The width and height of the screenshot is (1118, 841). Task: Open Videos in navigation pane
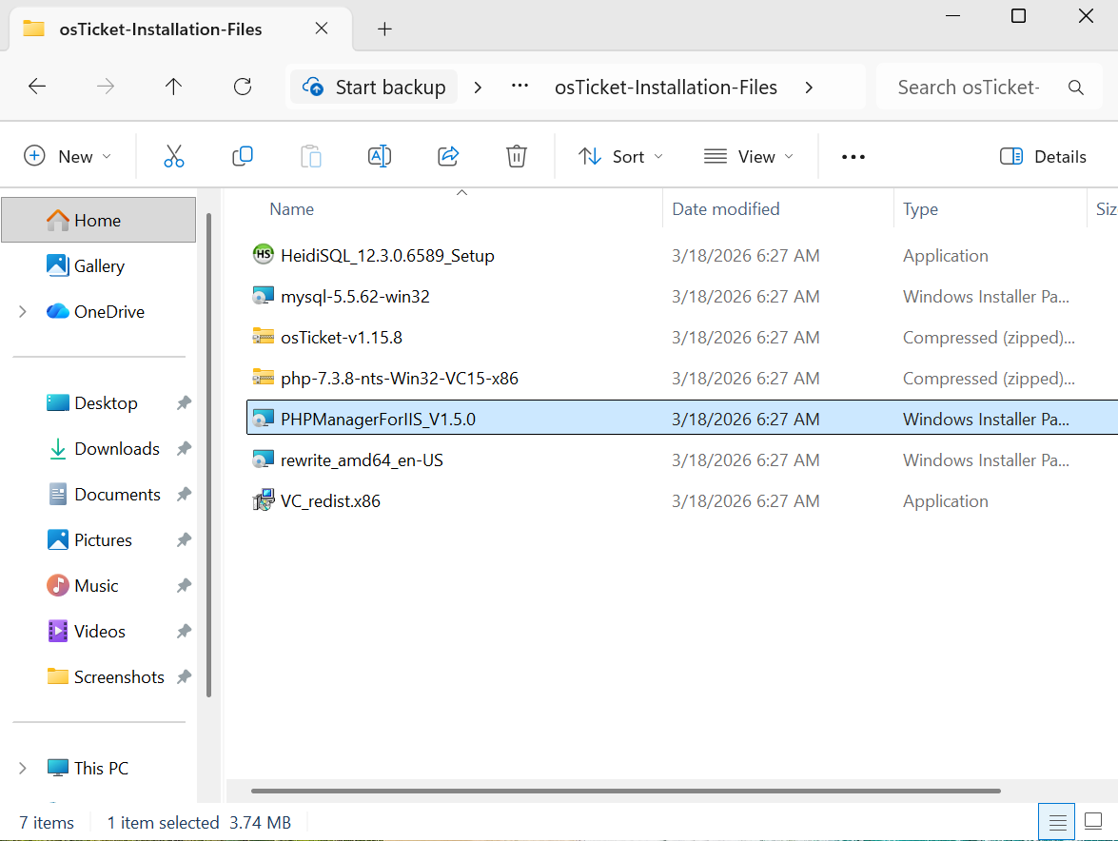click(x=98, y=631)
